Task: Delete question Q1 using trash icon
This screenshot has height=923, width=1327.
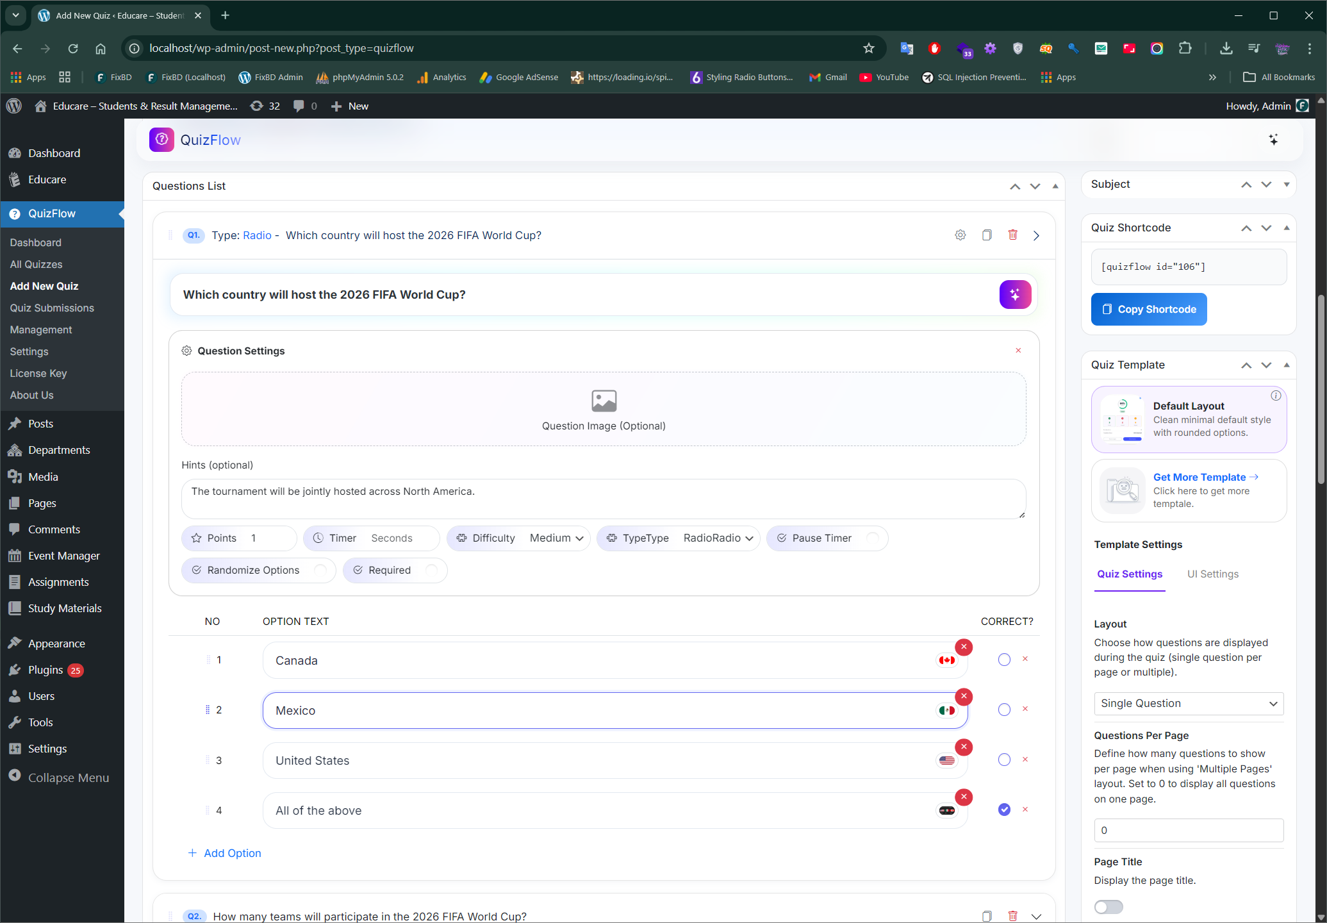Action: point(1012,235)
